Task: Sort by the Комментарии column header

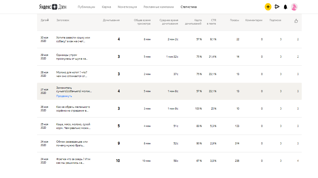Action: point(254,20)
